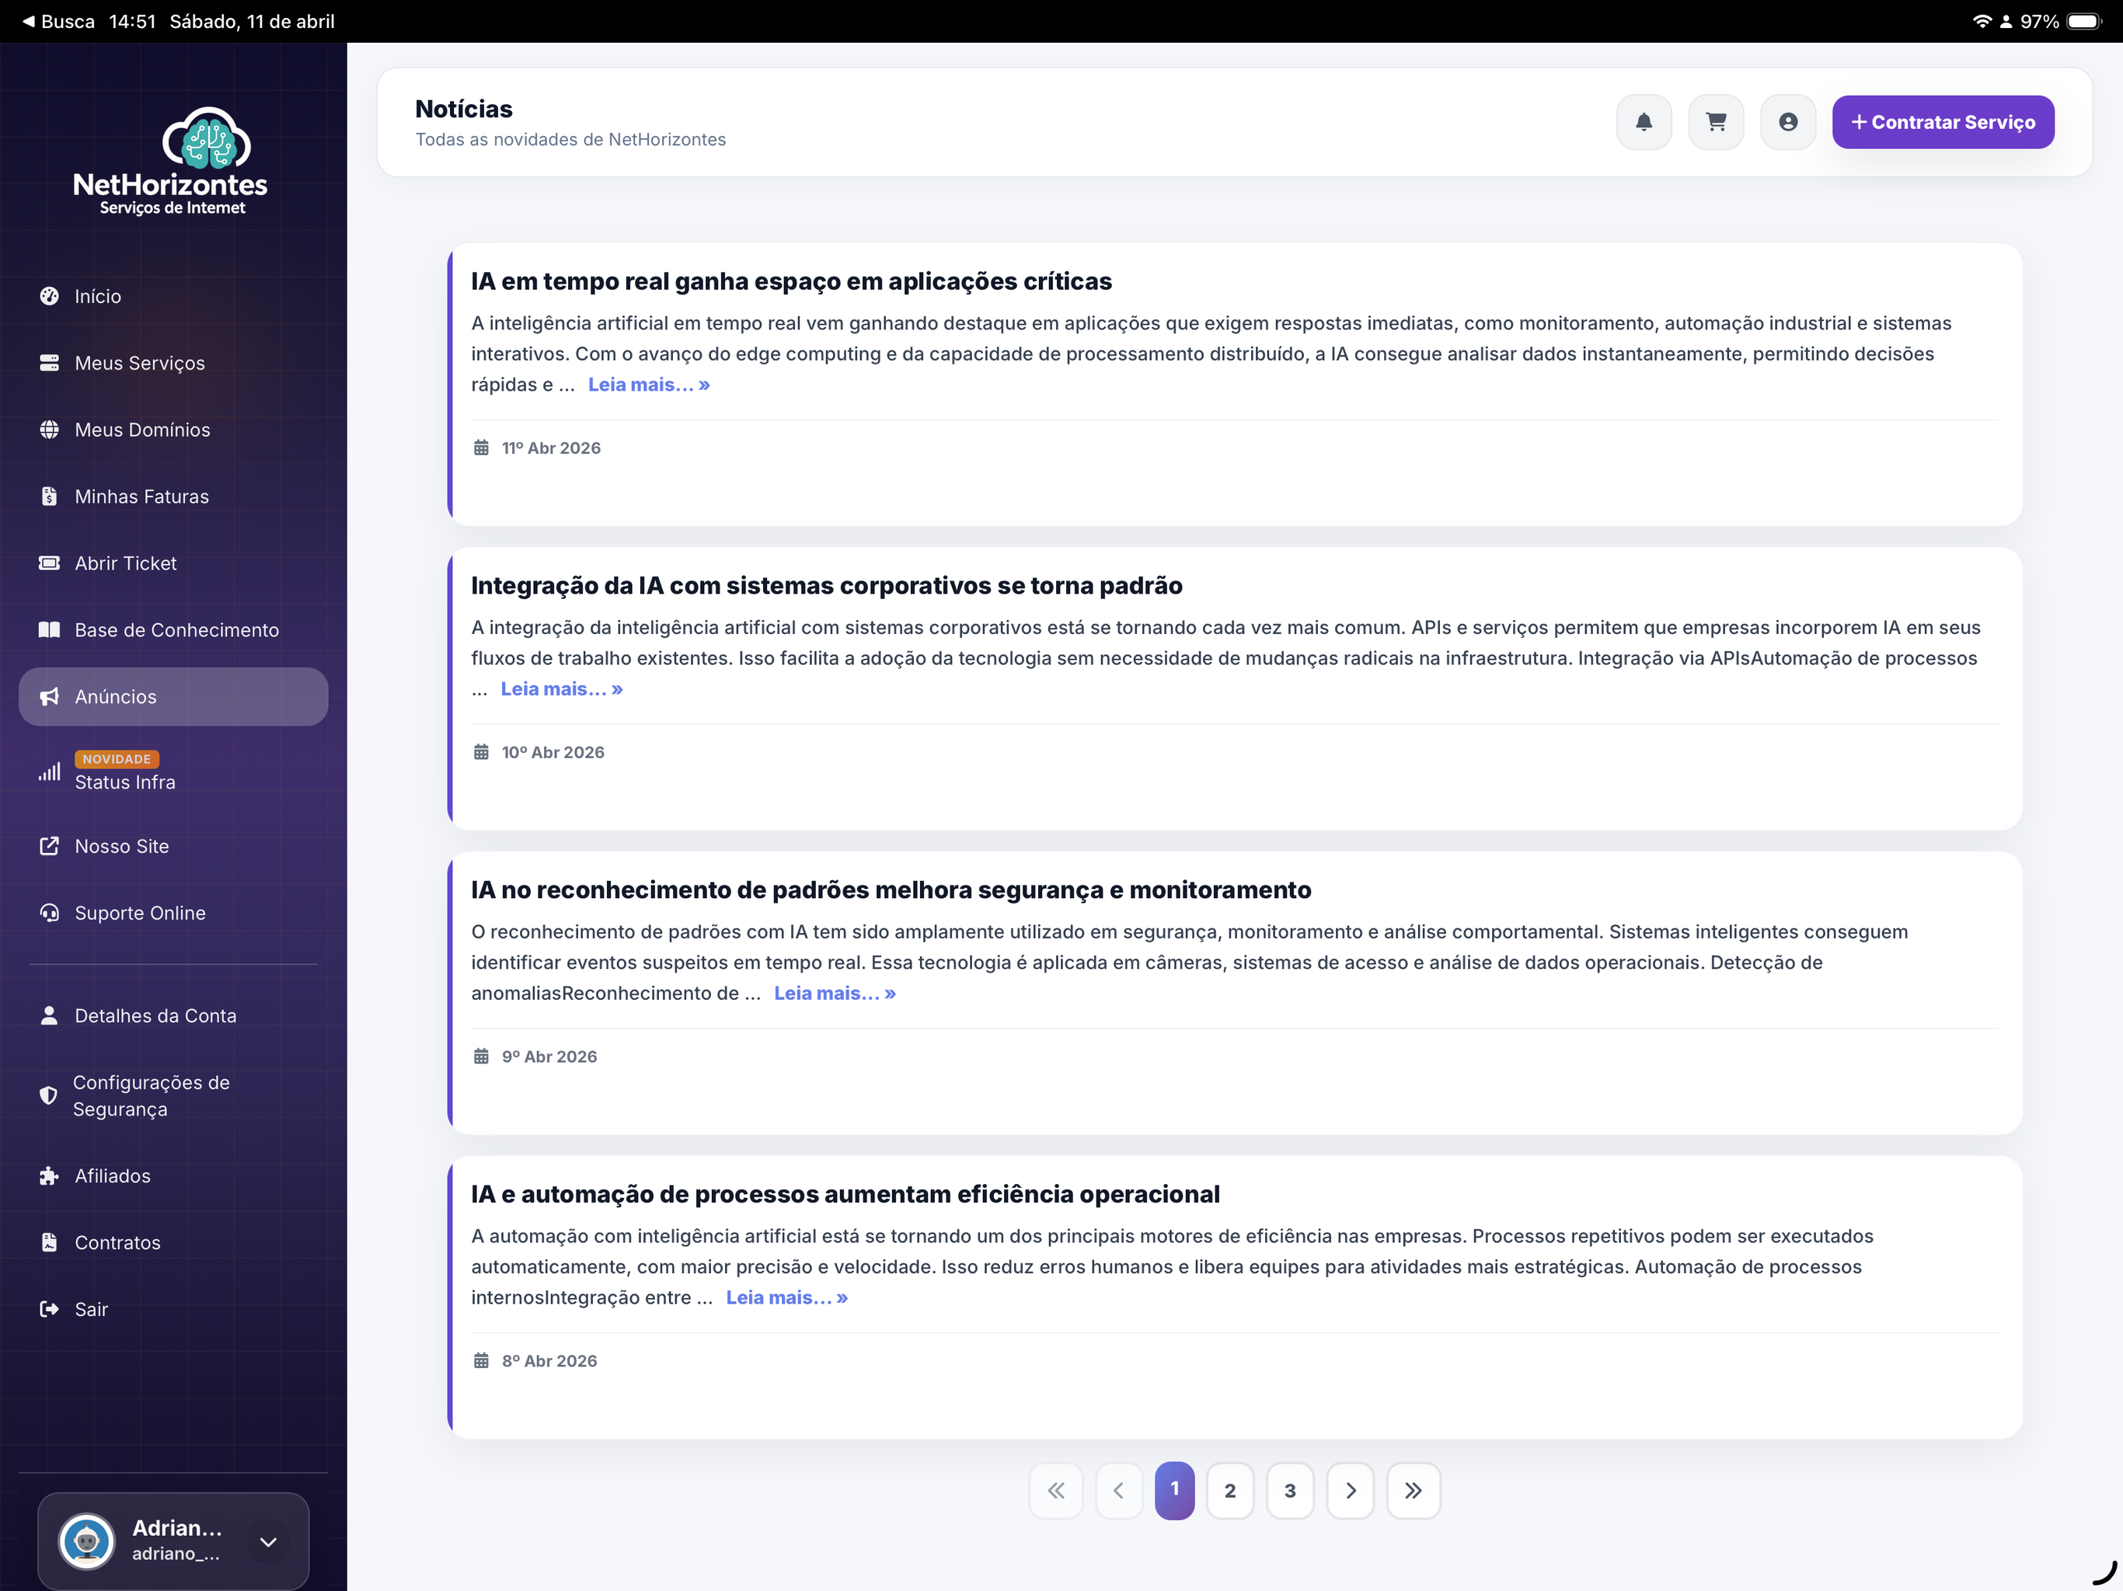Jump to last page double arrow
Screen dimensions: 2123x1591
tap(1413, 1490)
